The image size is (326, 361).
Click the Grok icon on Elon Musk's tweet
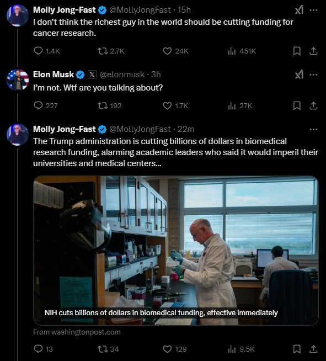click(x=300, y=75)
